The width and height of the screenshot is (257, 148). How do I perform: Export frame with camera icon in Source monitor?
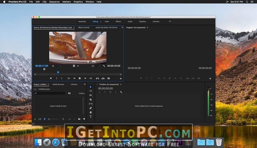pos(108,79)
